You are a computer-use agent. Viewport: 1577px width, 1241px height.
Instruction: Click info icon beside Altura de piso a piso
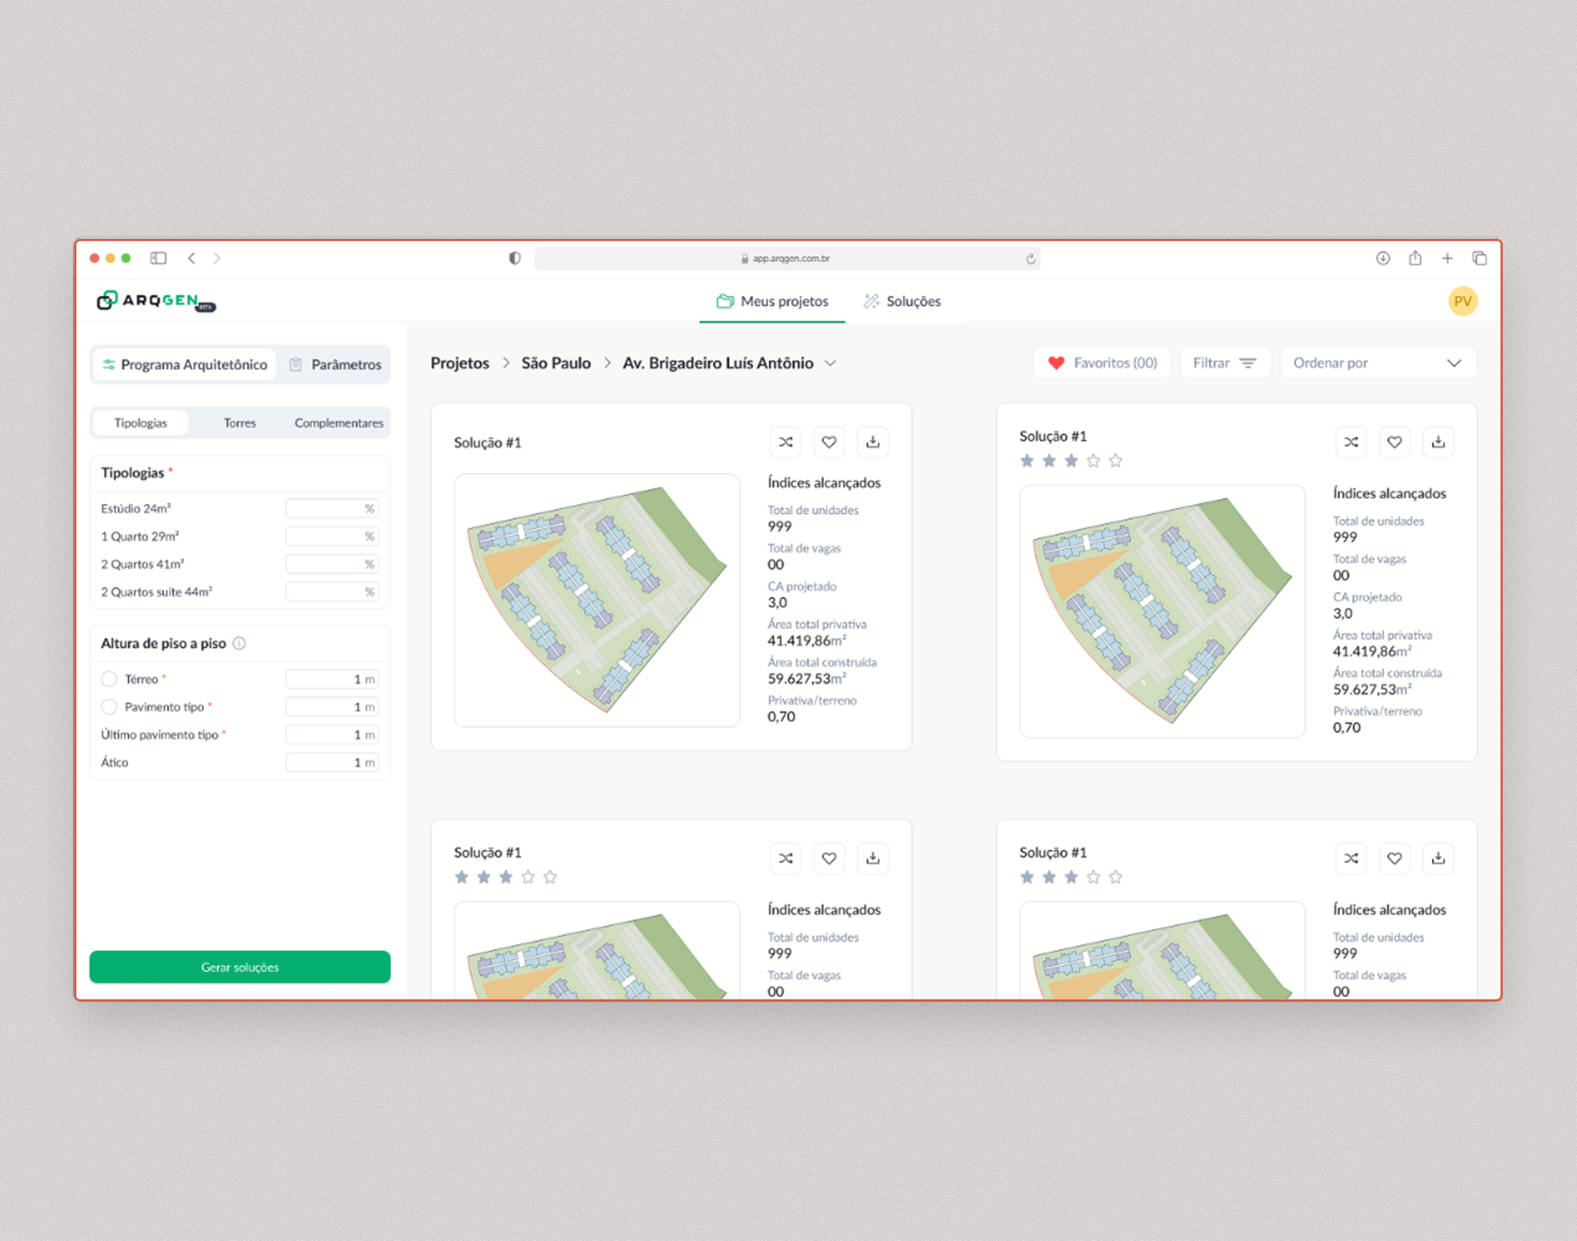[x=239, y=643]
